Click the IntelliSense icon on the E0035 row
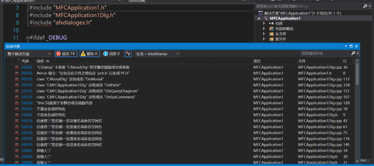Image resolution: width=374 pixels, height=166 pixels. pos(17,73)
